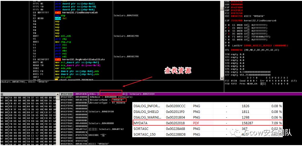Click the EFL flags register line
The image size is (302, 146).
pyautogui.click(x=252, y=50)
